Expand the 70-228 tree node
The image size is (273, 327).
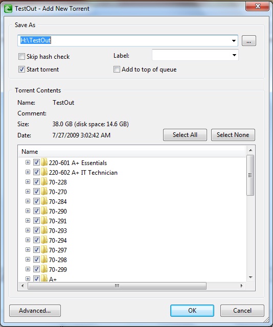click(28, 182)
